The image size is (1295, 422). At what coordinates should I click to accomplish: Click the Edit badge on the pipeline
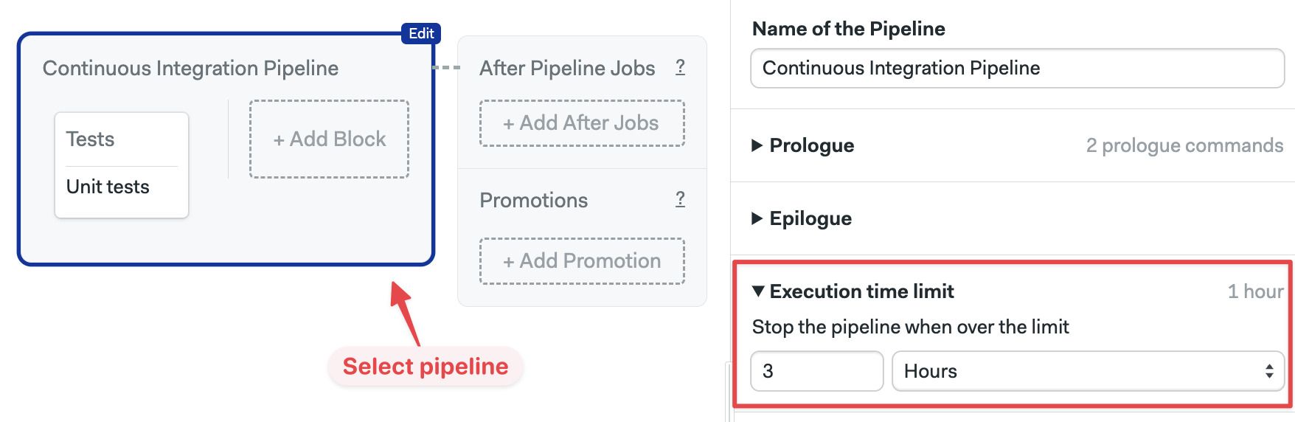[421, 33]
